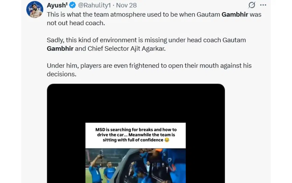
Task: Open Grok explain icon on tweet
Action: coord(251,5)
